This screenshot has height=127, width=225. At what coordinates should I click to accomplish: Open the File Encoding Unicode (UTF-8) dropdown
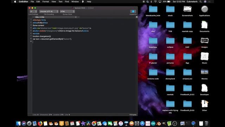coord(49,11)
